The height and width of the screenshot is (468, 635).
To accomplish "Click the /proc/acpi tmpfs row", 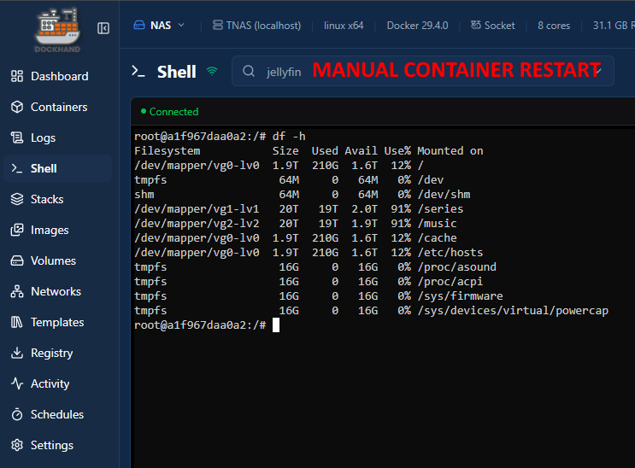I will click(309, 282).
